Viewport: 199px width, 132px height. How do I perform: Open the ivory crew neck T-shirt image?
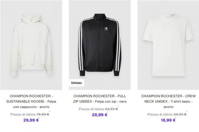point(168,45)
